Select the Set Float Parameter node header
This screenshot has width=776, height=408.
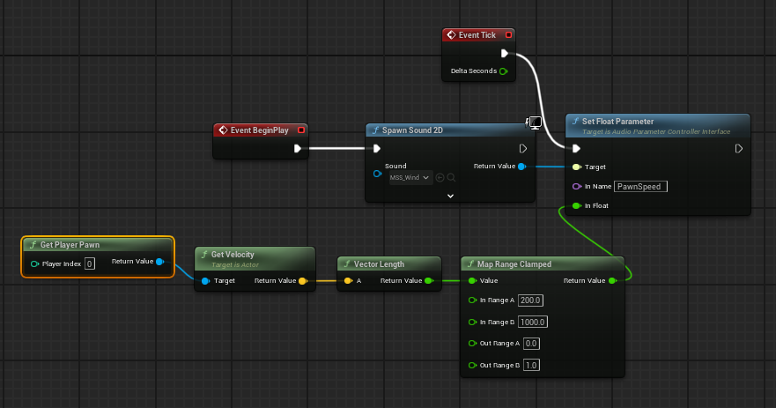(658, 126)
